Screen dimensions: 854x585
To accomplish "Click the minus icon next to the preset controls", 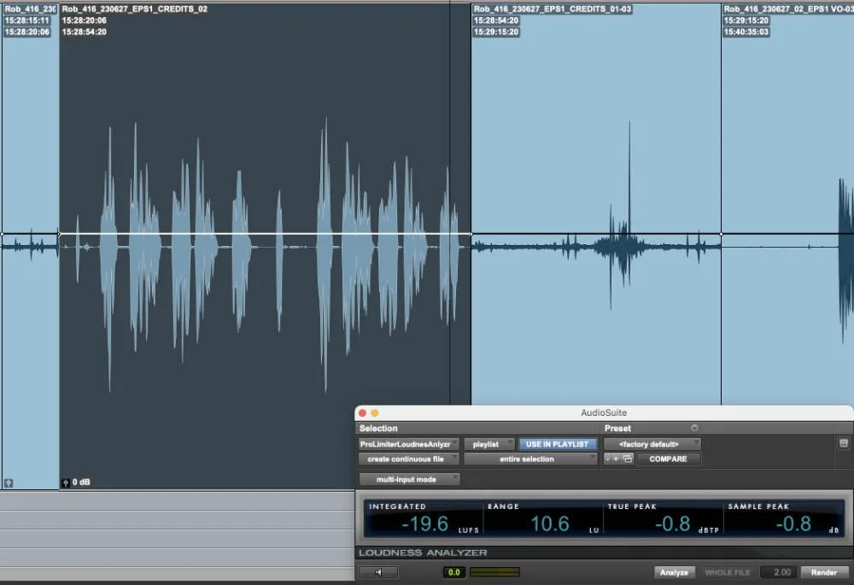I will 606,459.
